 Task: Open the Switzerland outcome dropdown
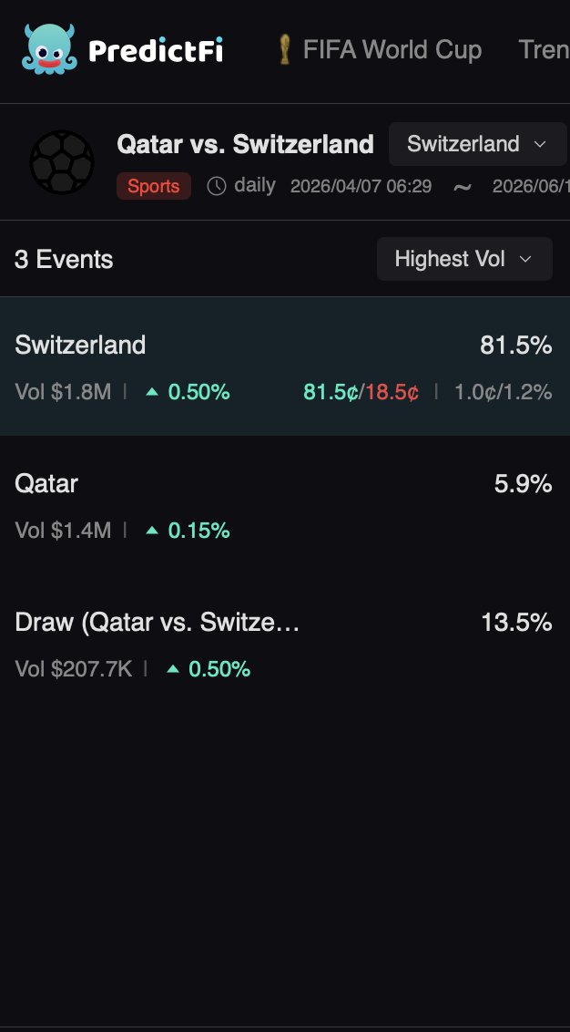click(477, 143)
